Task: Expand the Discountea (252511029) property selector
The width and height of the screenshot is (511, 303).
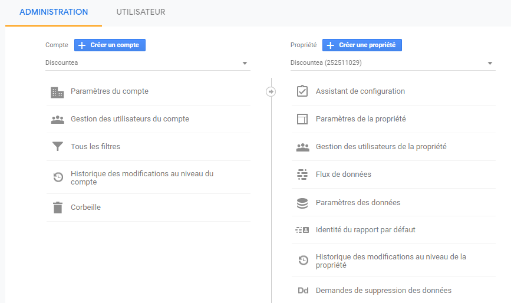Action: 393,63
